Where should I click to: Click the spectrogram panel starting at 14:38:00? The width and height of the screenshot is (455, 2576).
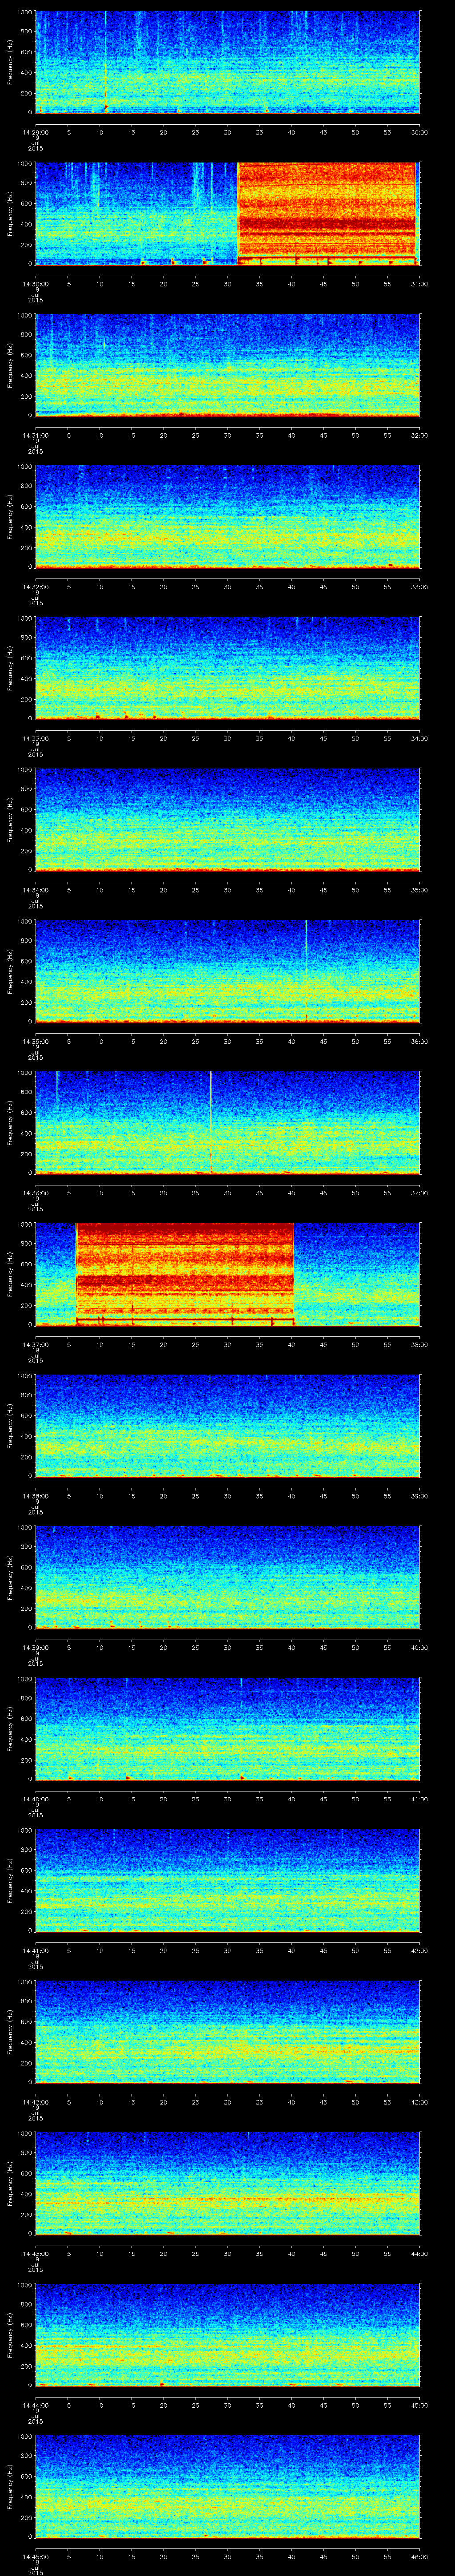pos(227,1425)
